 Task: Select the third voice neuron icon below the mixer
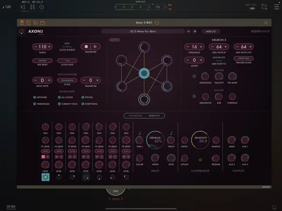point(72,177)
